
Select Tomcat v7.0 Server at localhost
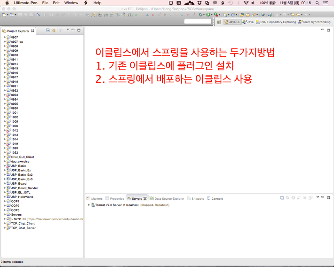coord(117,205)
